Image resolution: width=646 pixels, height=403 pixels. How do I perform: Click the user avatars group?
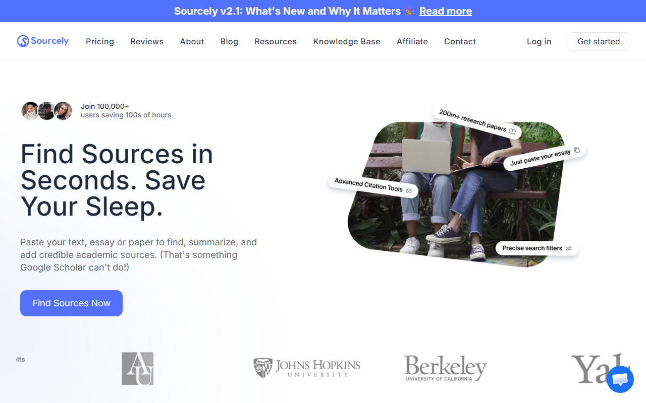[x=47, y=111]
